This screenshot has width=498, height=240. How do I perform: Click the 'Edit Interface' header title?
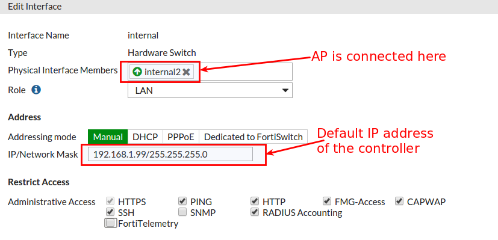click(34, 7)
